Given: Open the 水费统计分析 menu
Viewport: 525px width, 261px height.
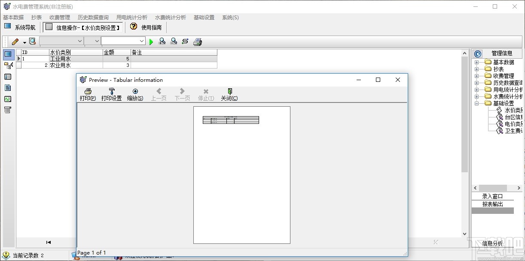Looking at the screenshot, I should 171,18.
